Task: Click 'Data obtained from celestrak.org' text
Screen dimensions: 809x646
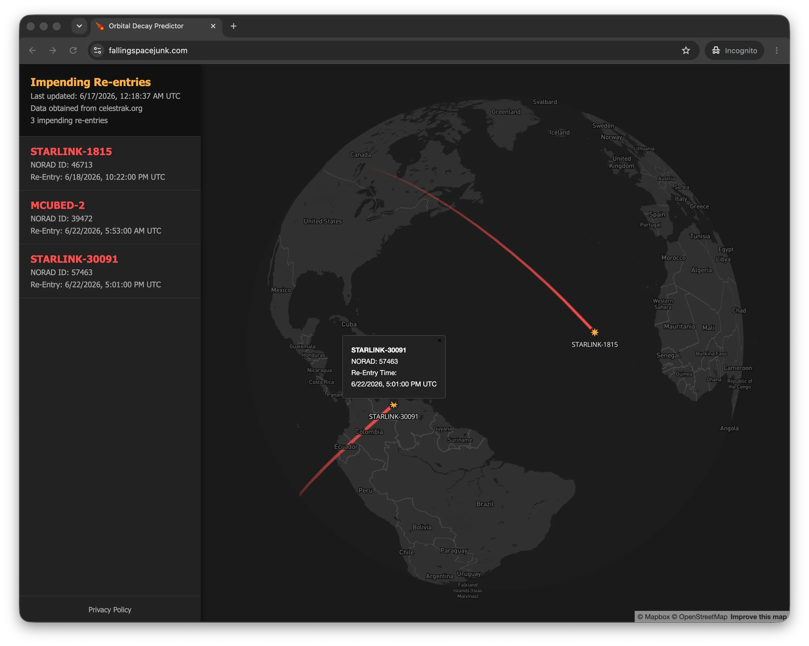Action: point(86,108)
